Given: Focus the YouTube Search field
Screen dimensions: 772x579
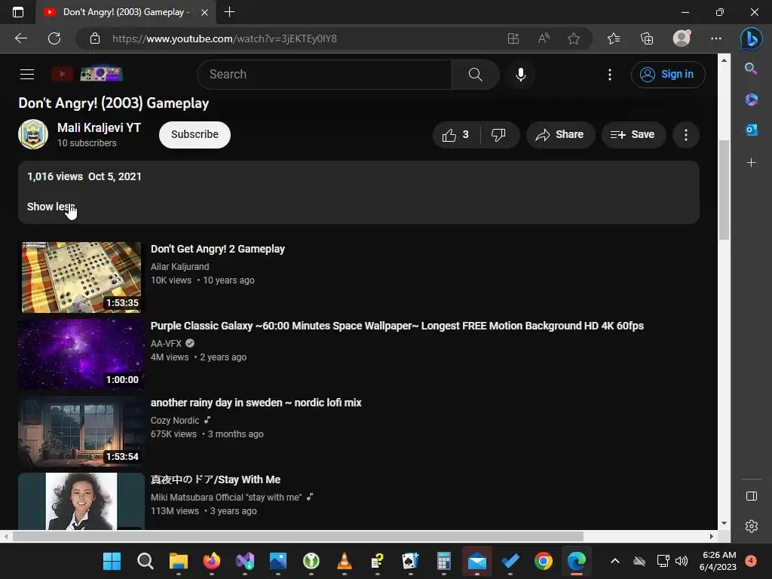Looking at the screenshot, I should 325,75.
